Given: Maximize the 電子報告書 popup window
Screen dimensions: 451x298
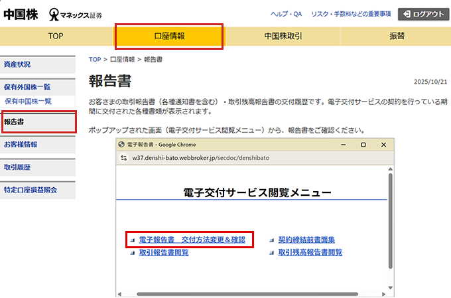Looking at the screenshot, I should (x=363, y=145).
